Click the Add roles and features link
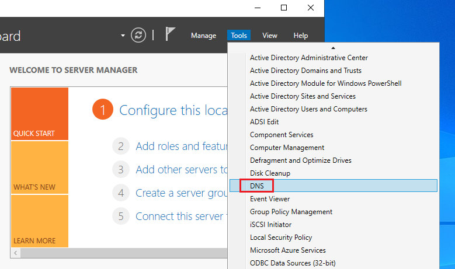This screenshot has width=455, height=269. (181, 146)
